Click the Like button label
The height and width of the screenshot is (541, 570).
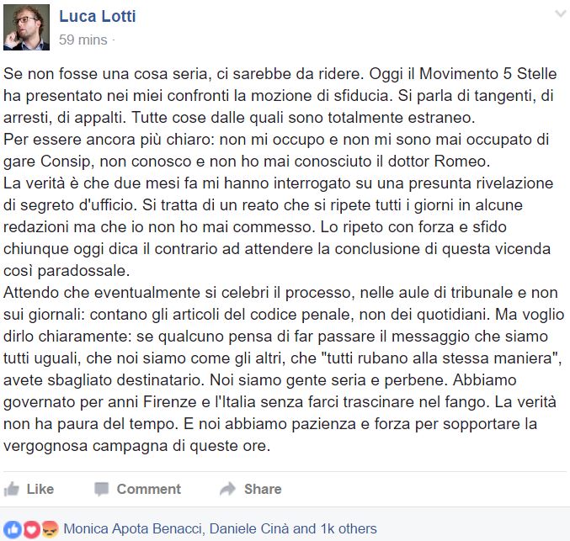pos(40,489)
